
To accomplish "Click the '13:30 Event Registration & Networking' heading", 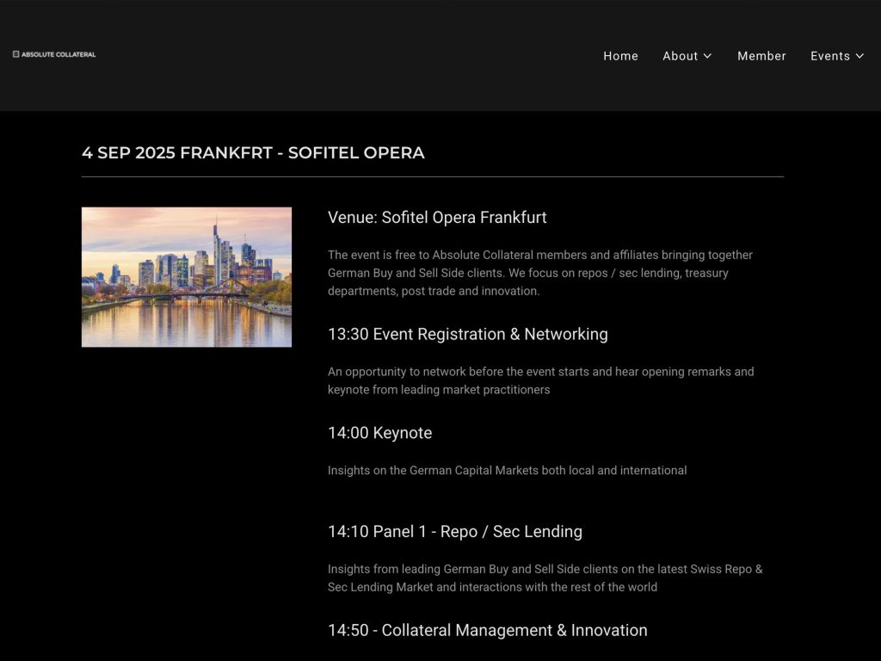I will [x=467, y=334].
